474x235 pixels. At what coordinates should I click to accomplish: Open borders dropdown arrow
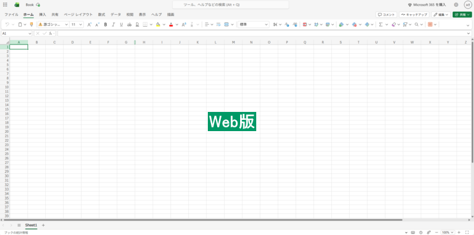(x=151, y=25)
